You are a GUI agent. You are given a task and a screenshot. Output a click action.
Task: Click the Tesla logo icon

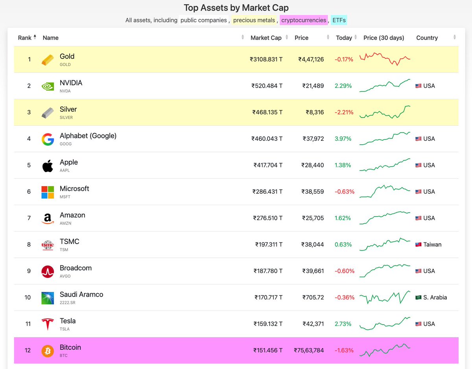[48, 324]
